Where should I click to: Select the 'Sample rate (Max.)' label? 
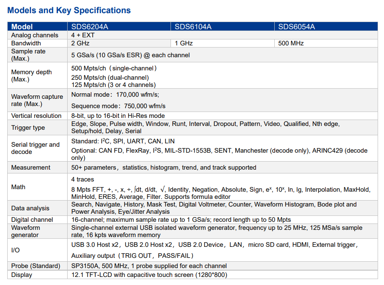pos(28,55)
